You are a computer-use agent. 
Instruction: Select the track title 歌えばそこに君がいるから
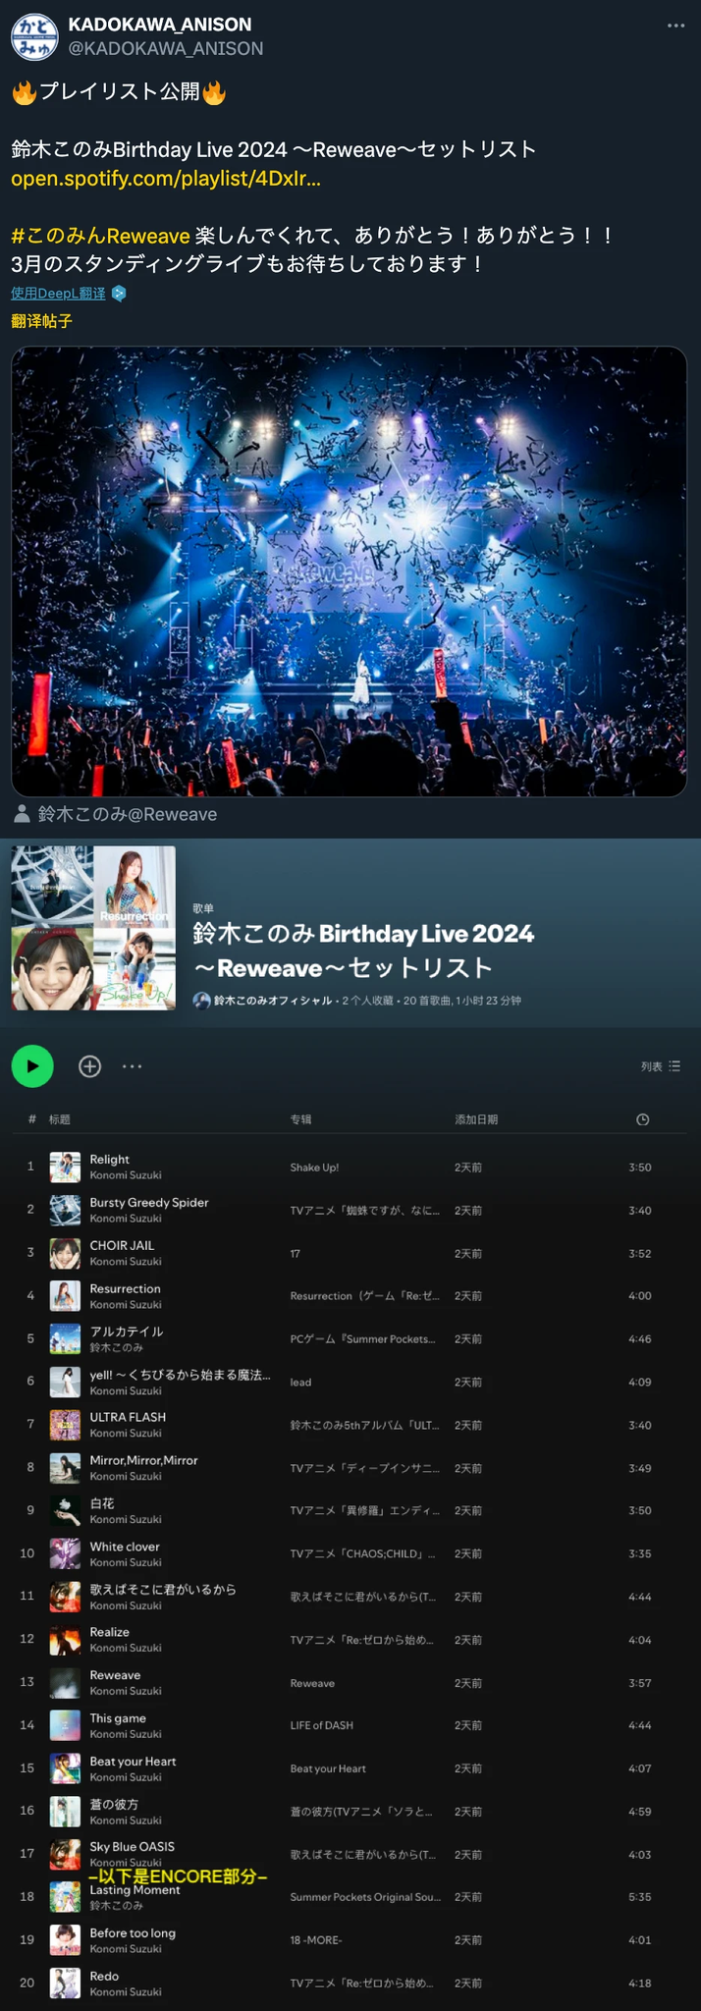coord(163,1589)
